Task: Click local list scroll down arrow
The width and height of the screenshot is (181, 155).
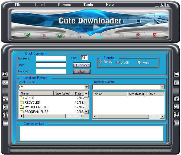Action: pyautogui.click(x=86, y=112)
